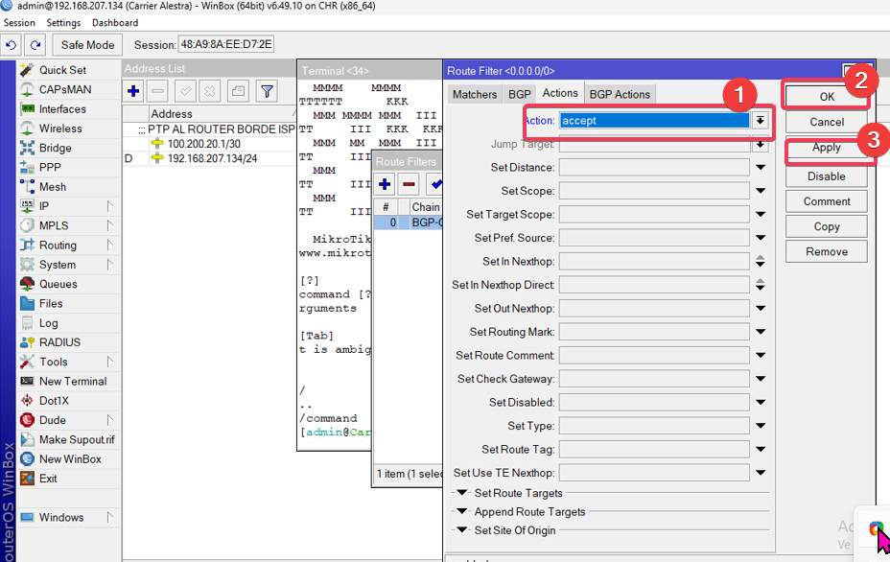Expand the Set Pref. Source field arrow
The width and height of the screenshot is (890, 562).
click(x=761, y=238)
